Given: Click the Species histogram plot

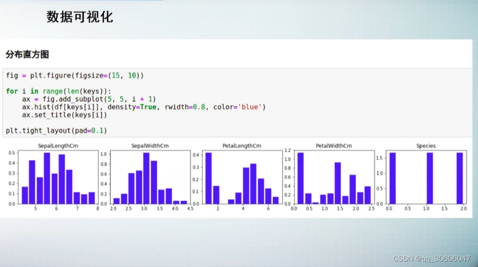Looking at the screenshot, I should click(x=426, y=177).
